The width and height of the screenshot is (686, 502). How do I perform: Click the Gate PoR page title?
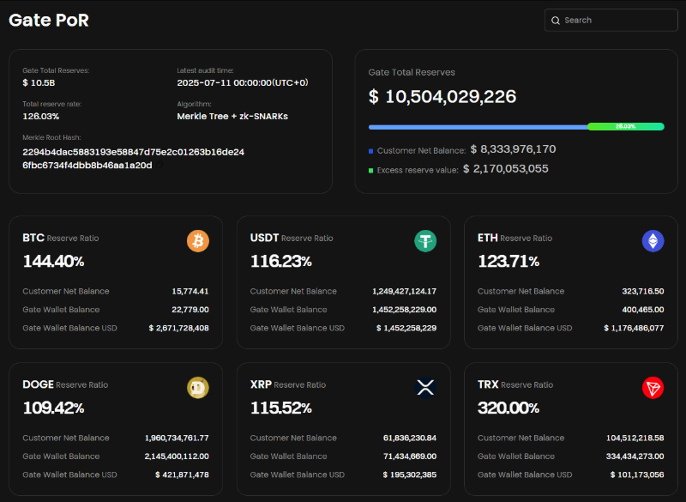coord(49,20)
